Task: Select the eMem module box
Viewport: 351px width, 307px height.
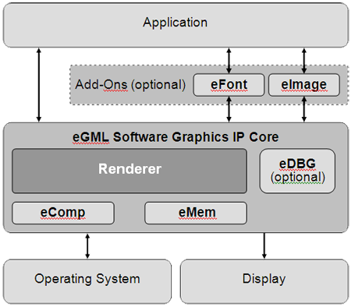Action: tap(196, 213)
